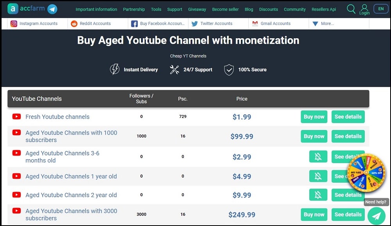The image size is (391, 226).
Task: See details for the 3000 subscribers channel
Action: (348, 214)
